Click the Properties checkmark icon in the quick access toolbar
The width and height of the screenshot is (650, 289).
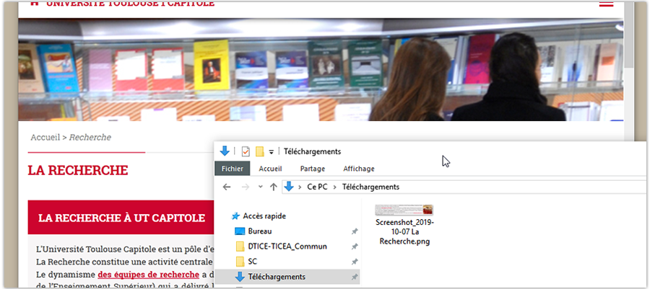(246, 152)
